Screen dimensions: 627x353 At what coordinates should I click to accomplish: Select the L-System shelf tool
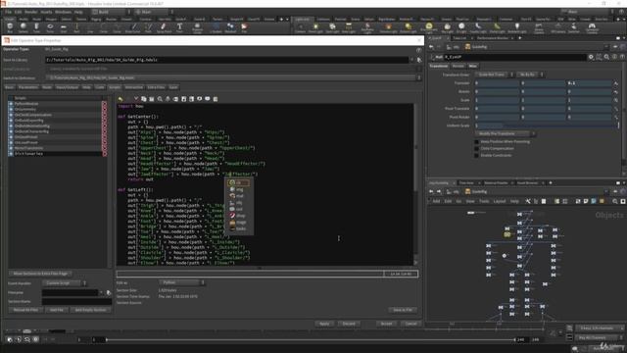(216, 27)
